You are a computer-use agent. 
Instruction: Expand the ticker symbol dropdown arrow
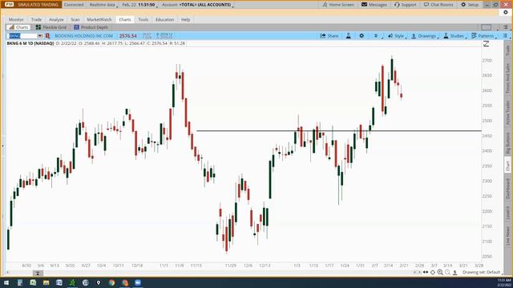[x=40, y=36]
